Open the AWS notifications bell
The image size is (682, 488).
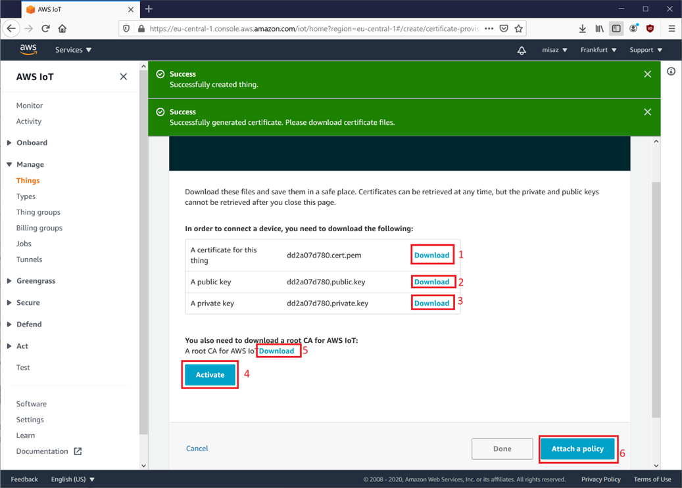point(522,50)
